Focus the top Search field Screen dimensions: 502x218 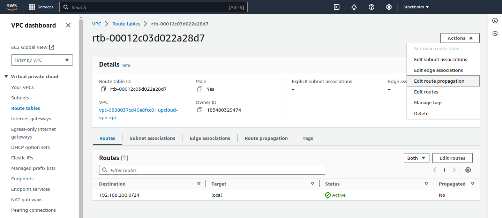pos(153,7)
